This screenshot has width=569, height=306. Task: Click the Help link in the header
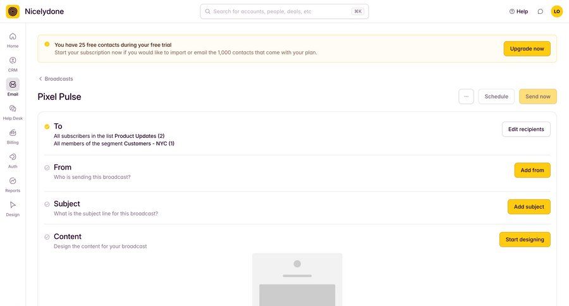pos(518,11)
